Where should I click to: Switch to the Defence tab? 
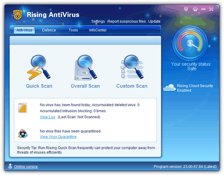pyautogui.click(x=49, y=30)
